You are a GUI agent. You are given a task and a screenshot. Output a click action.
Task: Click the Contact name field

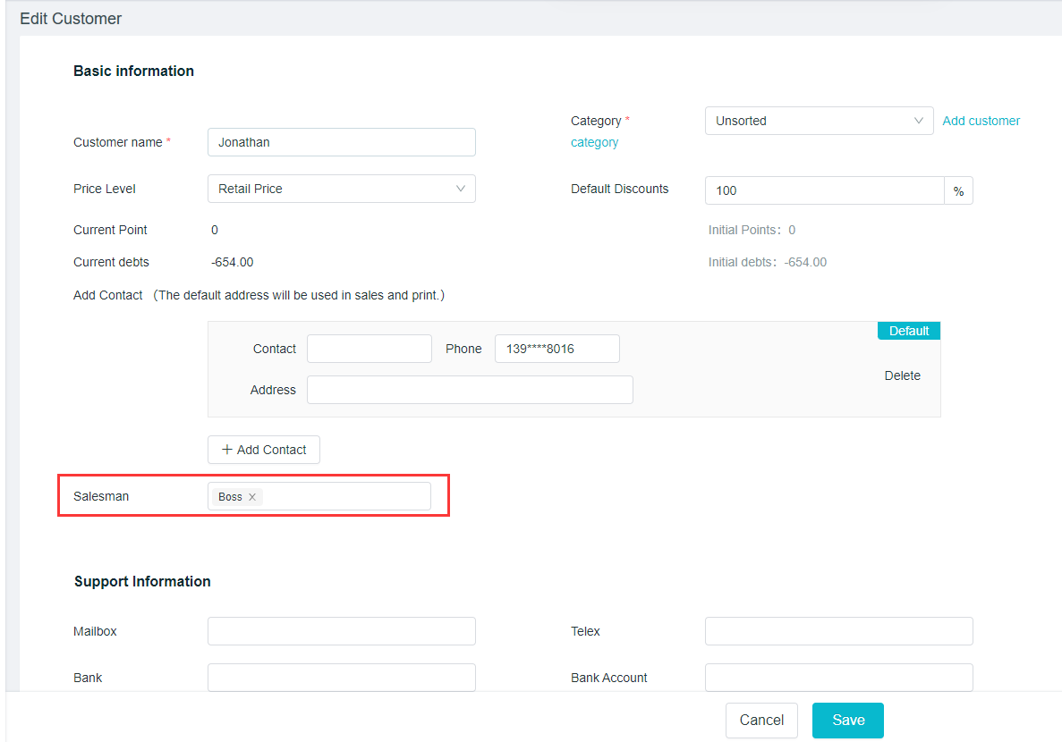[x=369, y=349]
